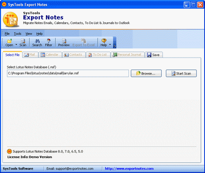Open the File menu
The height and width of the screenshot is (173, 205).
(7, 34)
